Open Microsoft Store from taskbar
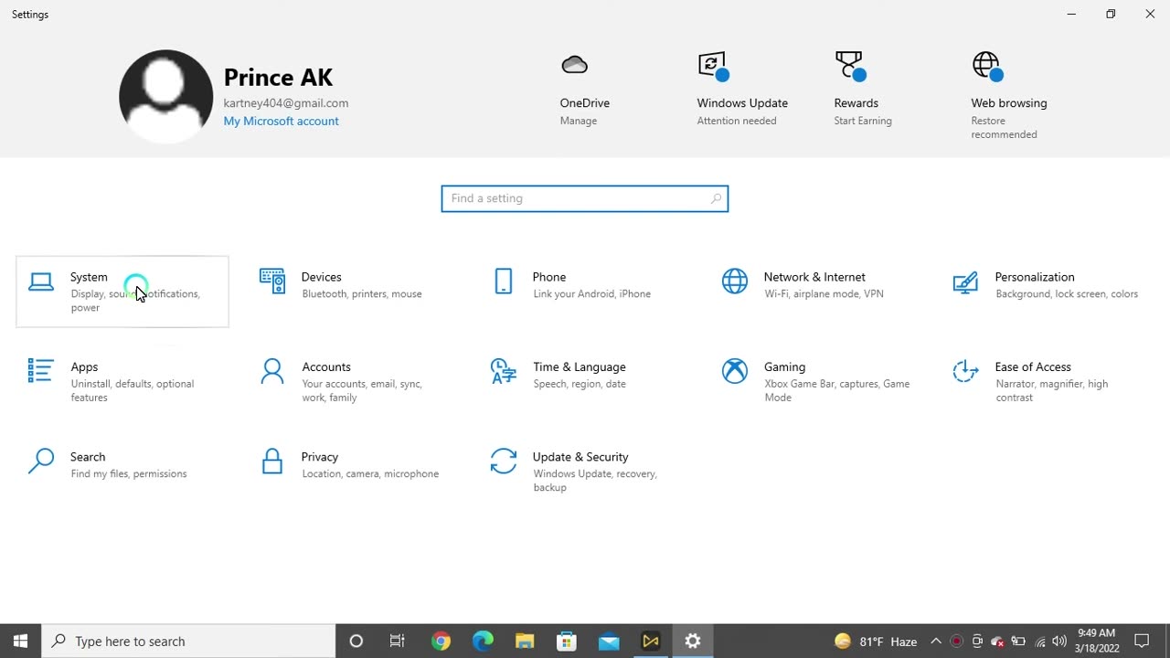This screenshot has width=1170, height=658. point(567,641)
